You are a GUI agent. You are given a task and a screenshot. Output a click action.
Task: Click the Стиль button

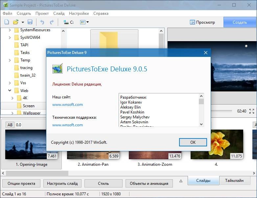coord(104,184)
